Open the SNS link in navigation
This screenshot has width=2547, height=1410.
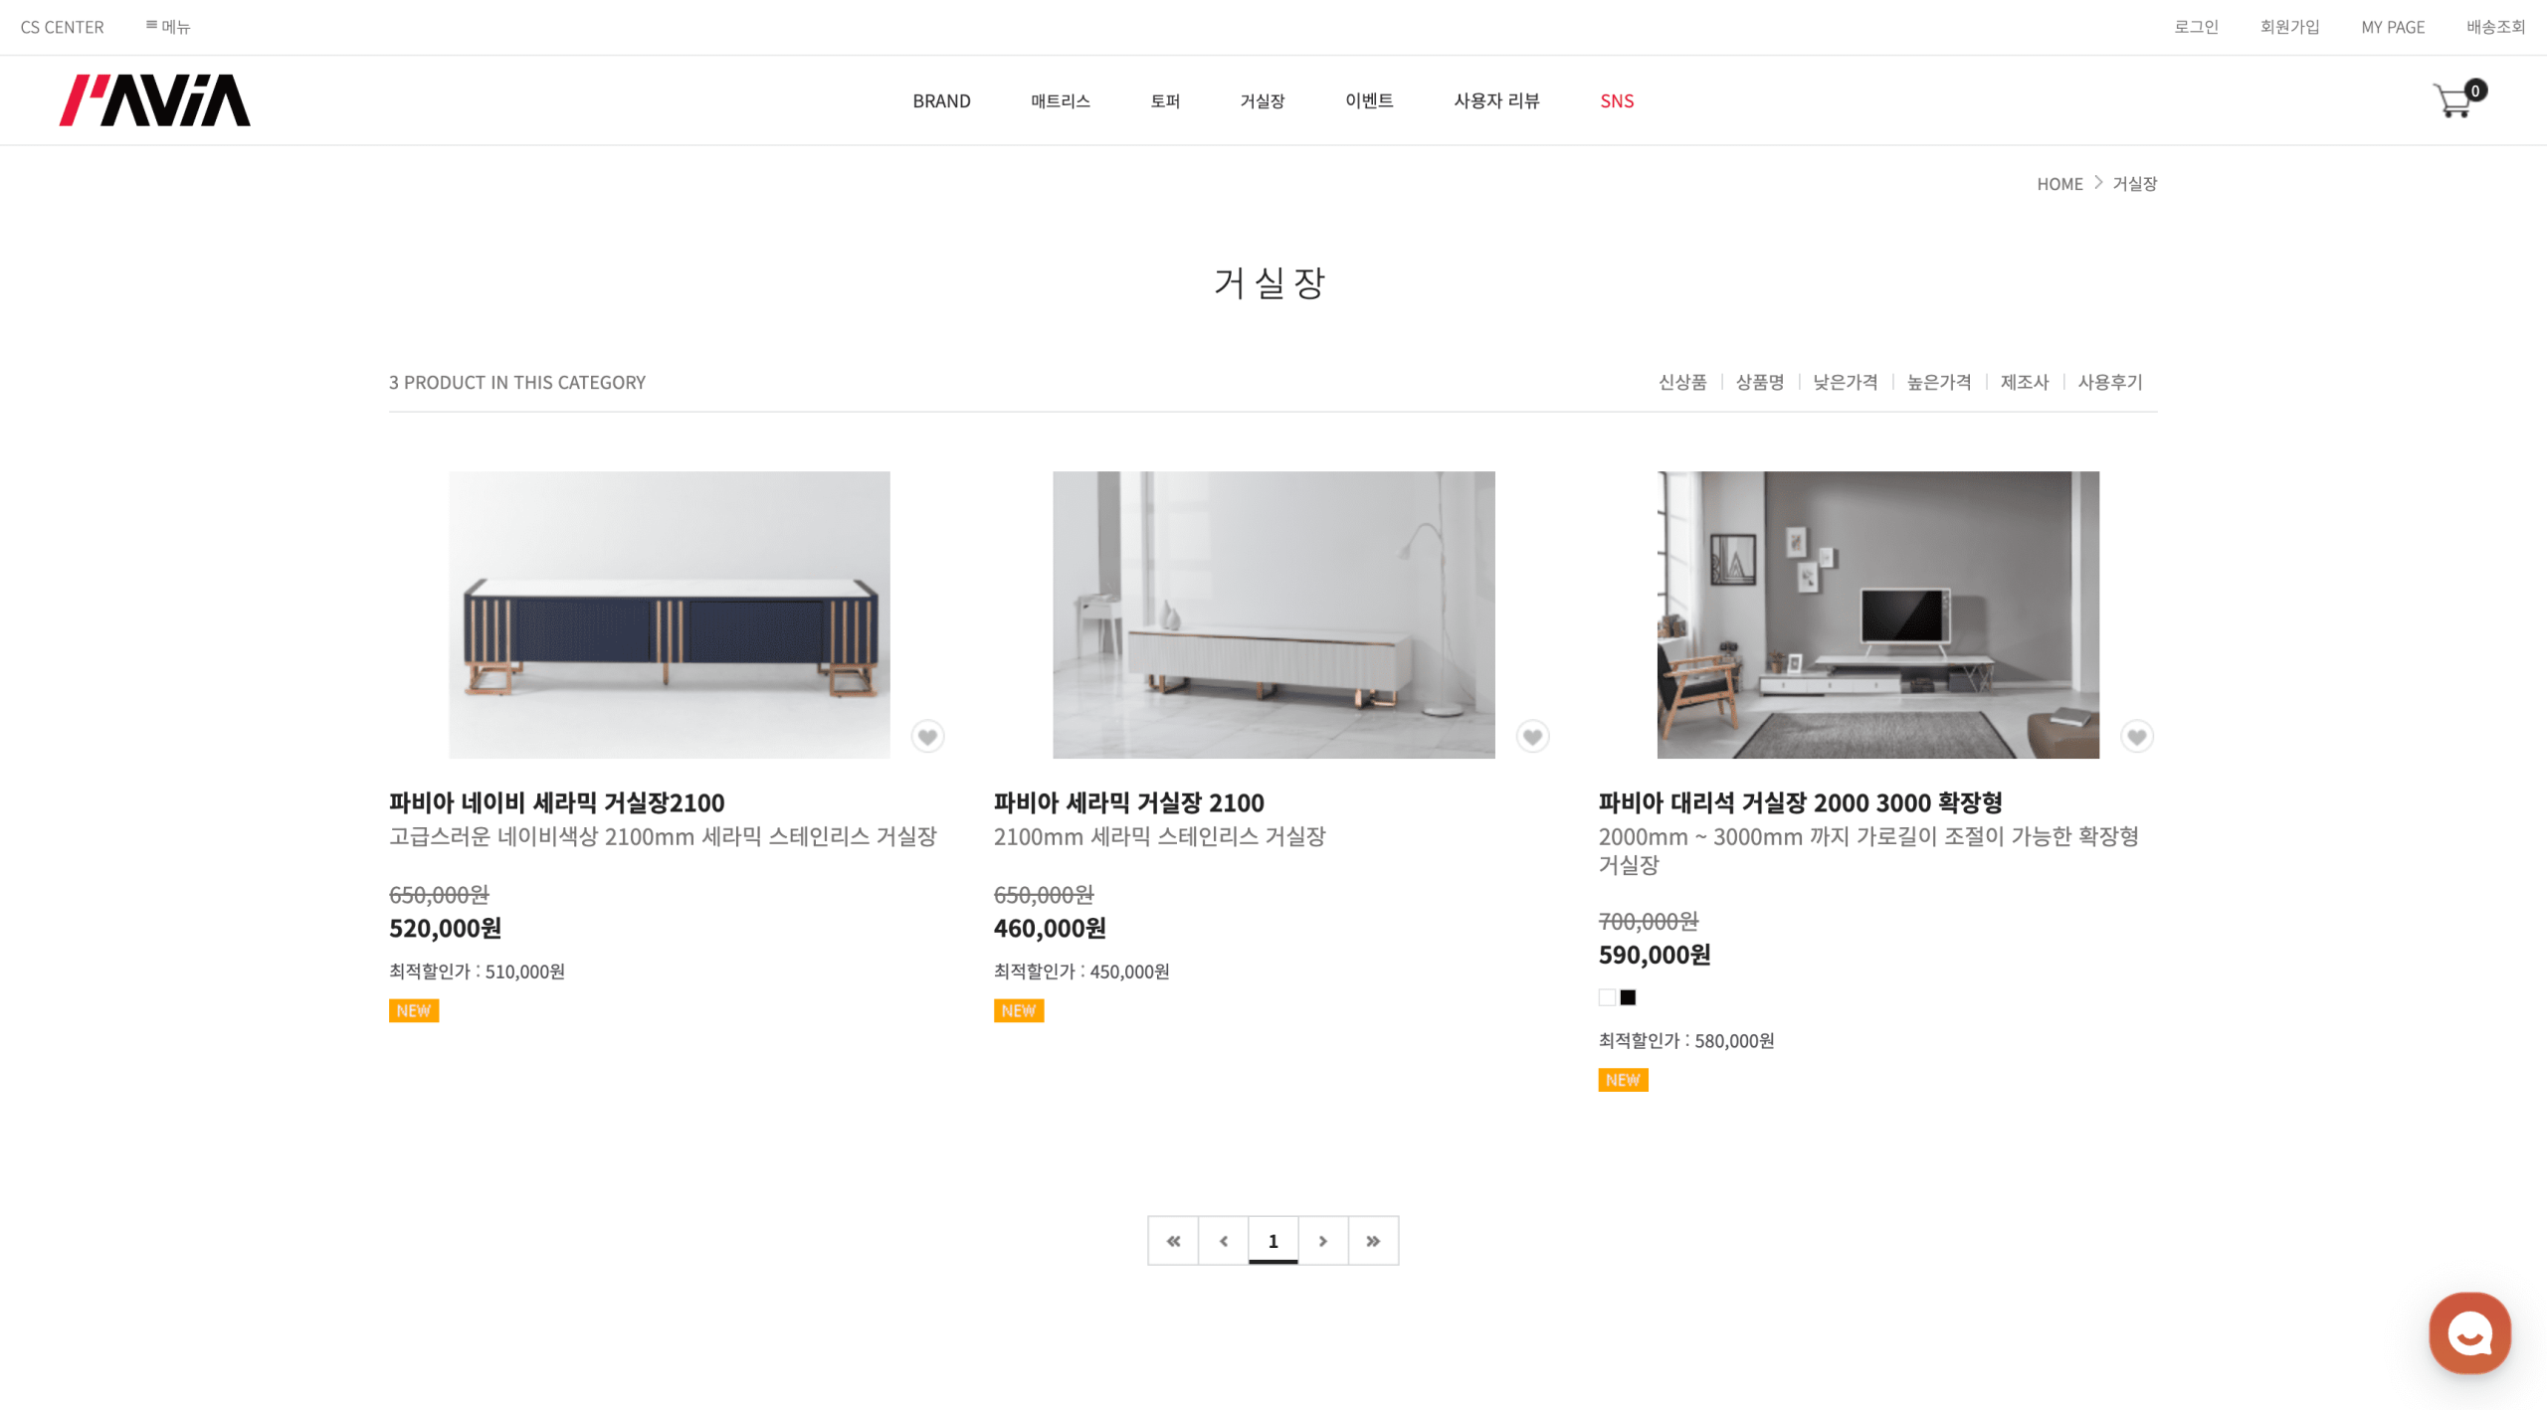click(x=1617, y=100)
